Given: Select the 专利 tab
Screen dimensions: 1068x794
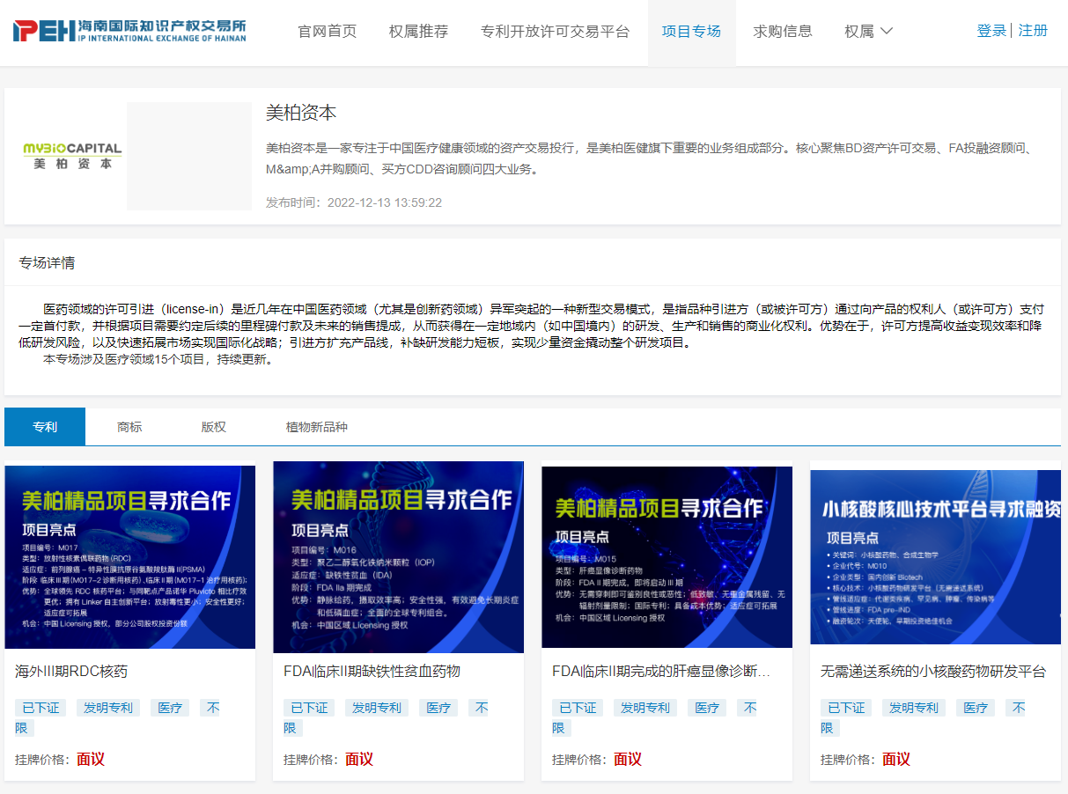Looking at the screenshot, I should point(45,427).
